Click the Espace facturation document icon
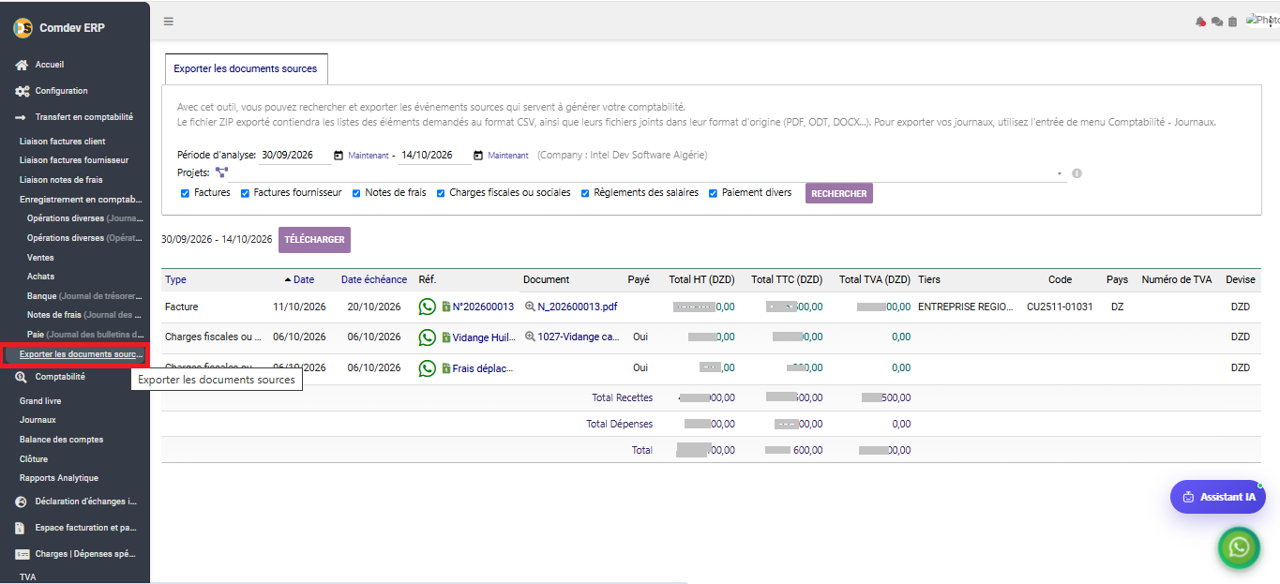Image resolution: width=1280 pixels, height=584 pixels. point(22,528)
